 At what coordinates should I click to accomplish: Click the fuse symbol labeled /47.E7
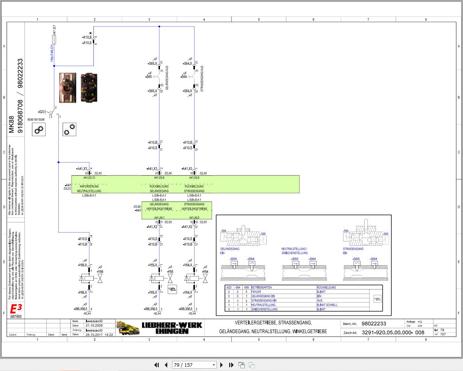[x=54, y=40]
